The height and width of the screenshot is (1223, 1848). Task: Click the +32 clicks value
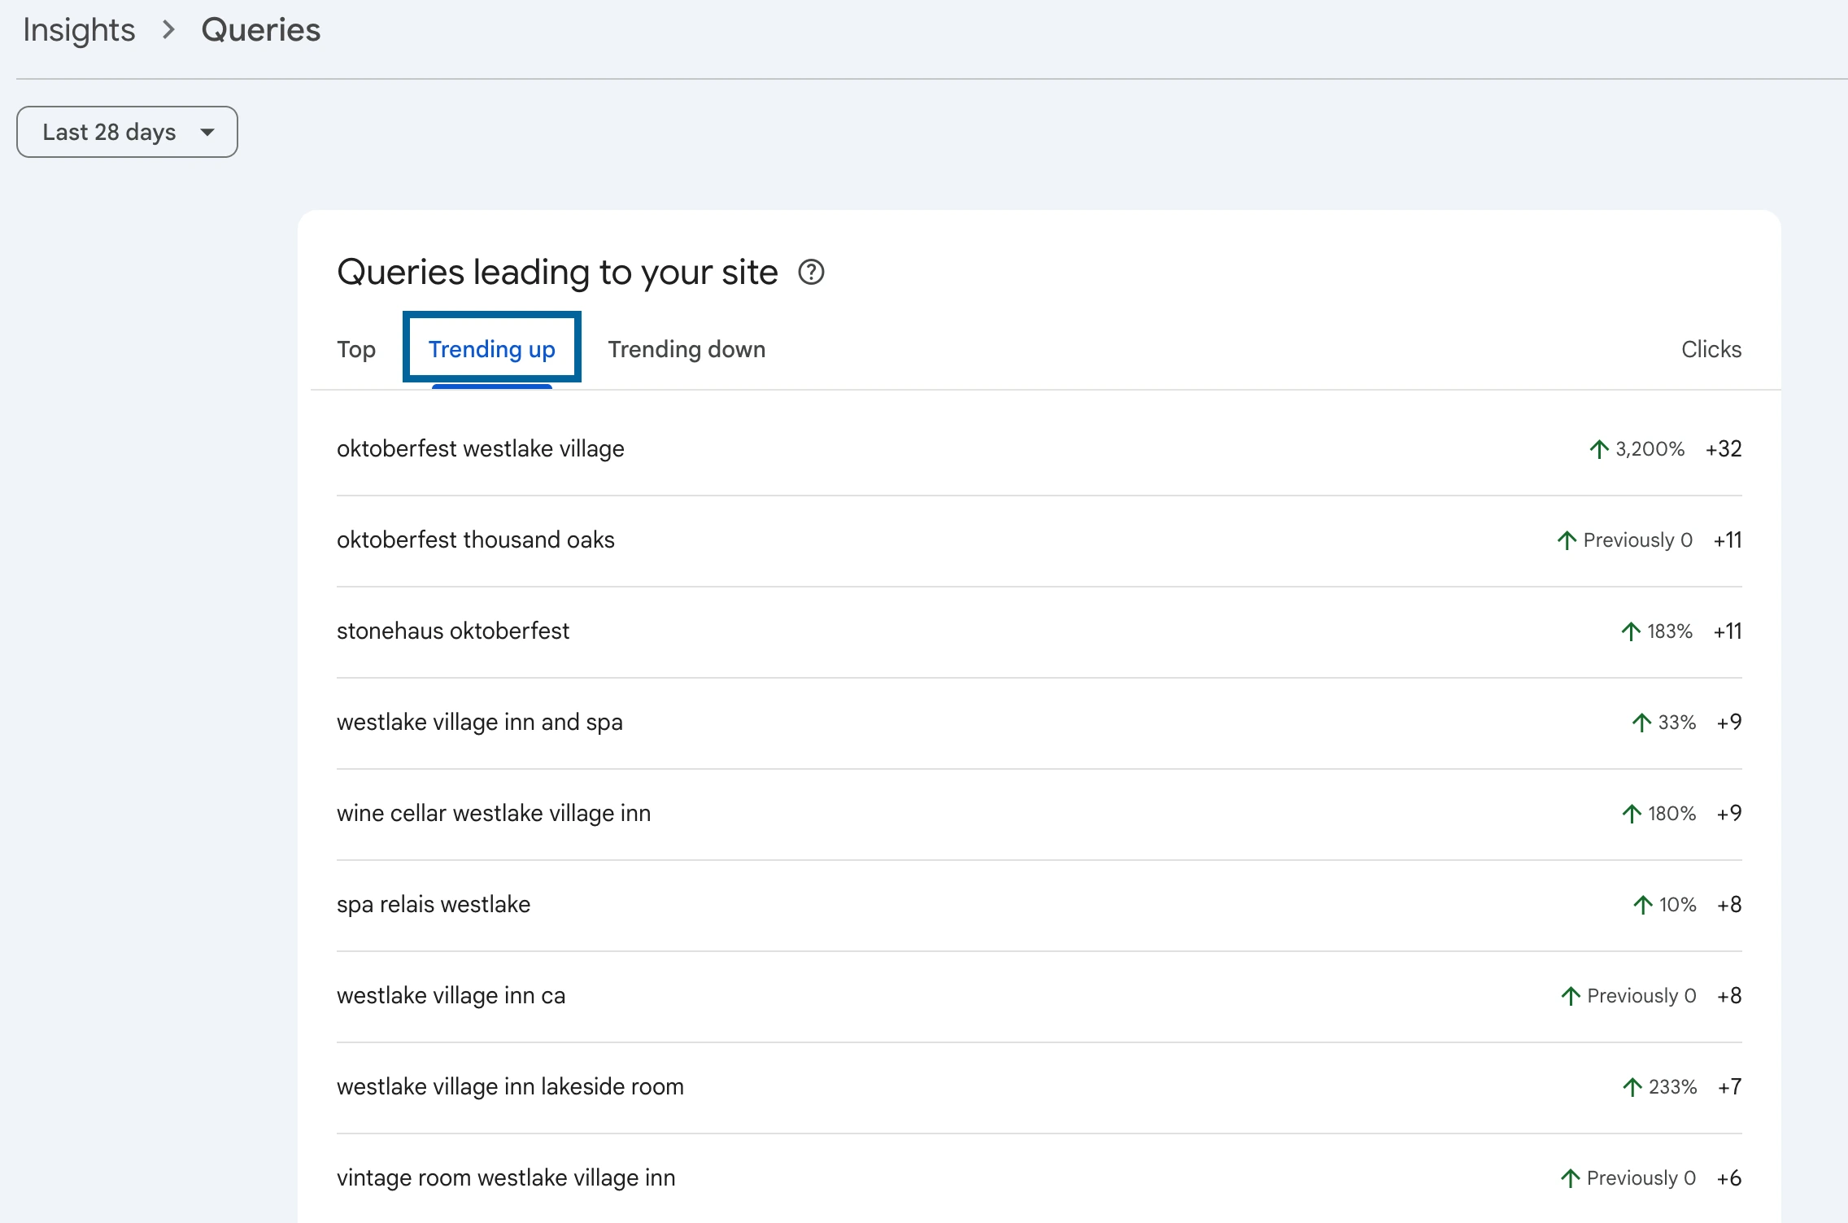[1724, 448]
